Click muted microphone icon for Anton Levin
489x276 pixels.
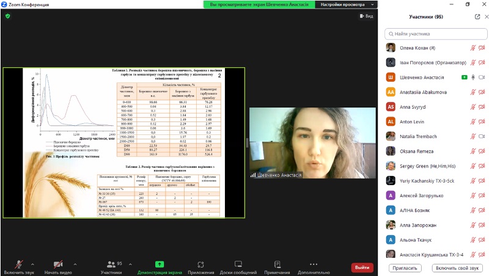[473, 122]
